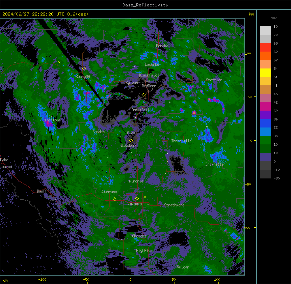Click the Airdrie city label
Image resolution: width=291 pixels, height=284 pixels.
(x=136, y=181)
